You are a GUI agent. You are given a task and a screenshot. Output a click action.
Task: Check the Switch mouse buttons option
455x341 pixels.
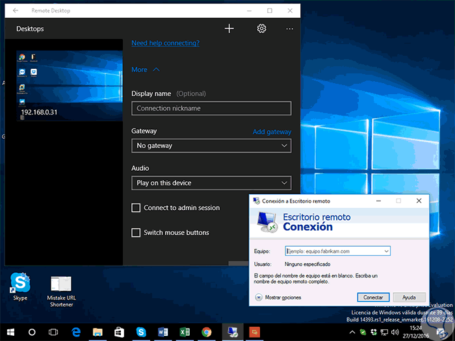[x=136, y=233]
